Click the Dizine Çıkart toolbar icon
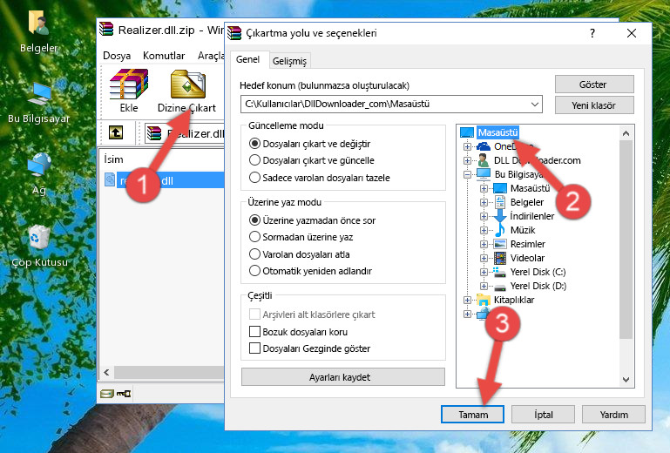Screen dimensions: 670x453 188,85
